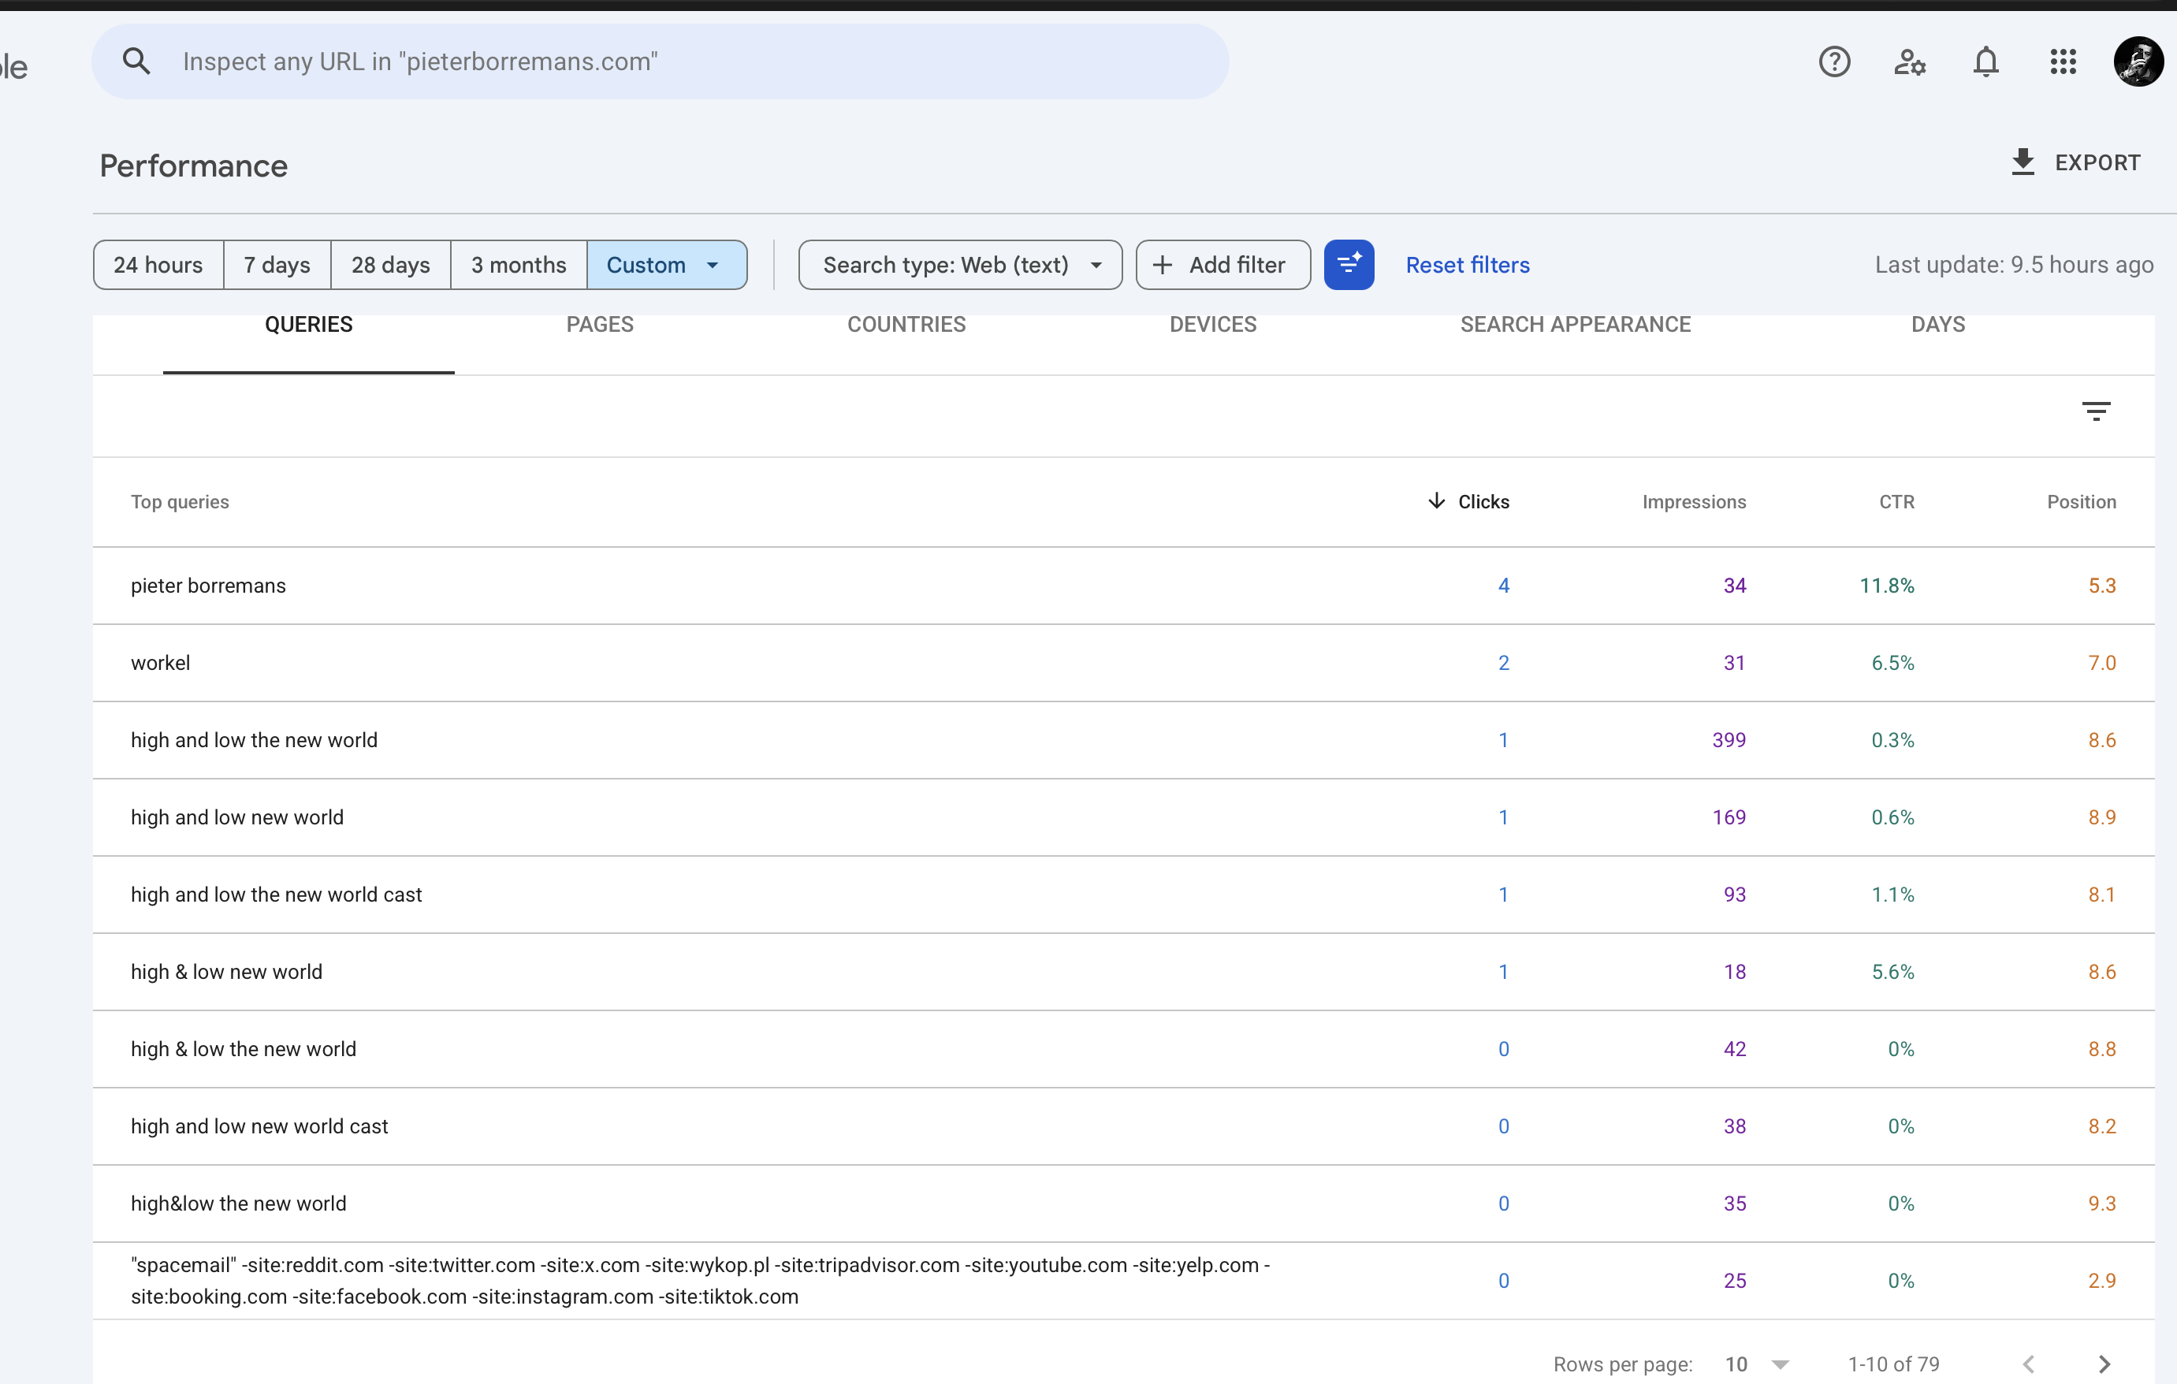The height and width of the screenshot is (1384, 2177).
Task: Open the Help icon
Action: click(1834, 61)
